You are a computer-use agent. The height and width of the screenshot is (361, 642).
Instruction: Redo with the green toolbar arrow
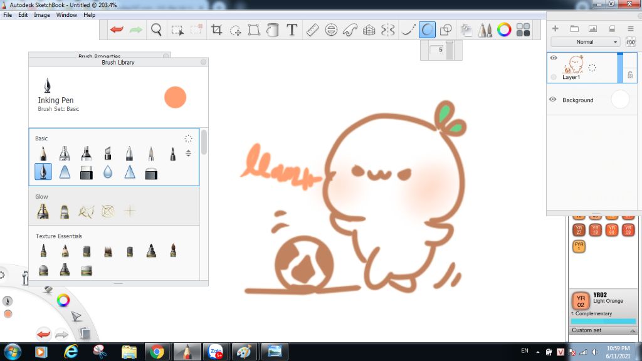[136, 29]
